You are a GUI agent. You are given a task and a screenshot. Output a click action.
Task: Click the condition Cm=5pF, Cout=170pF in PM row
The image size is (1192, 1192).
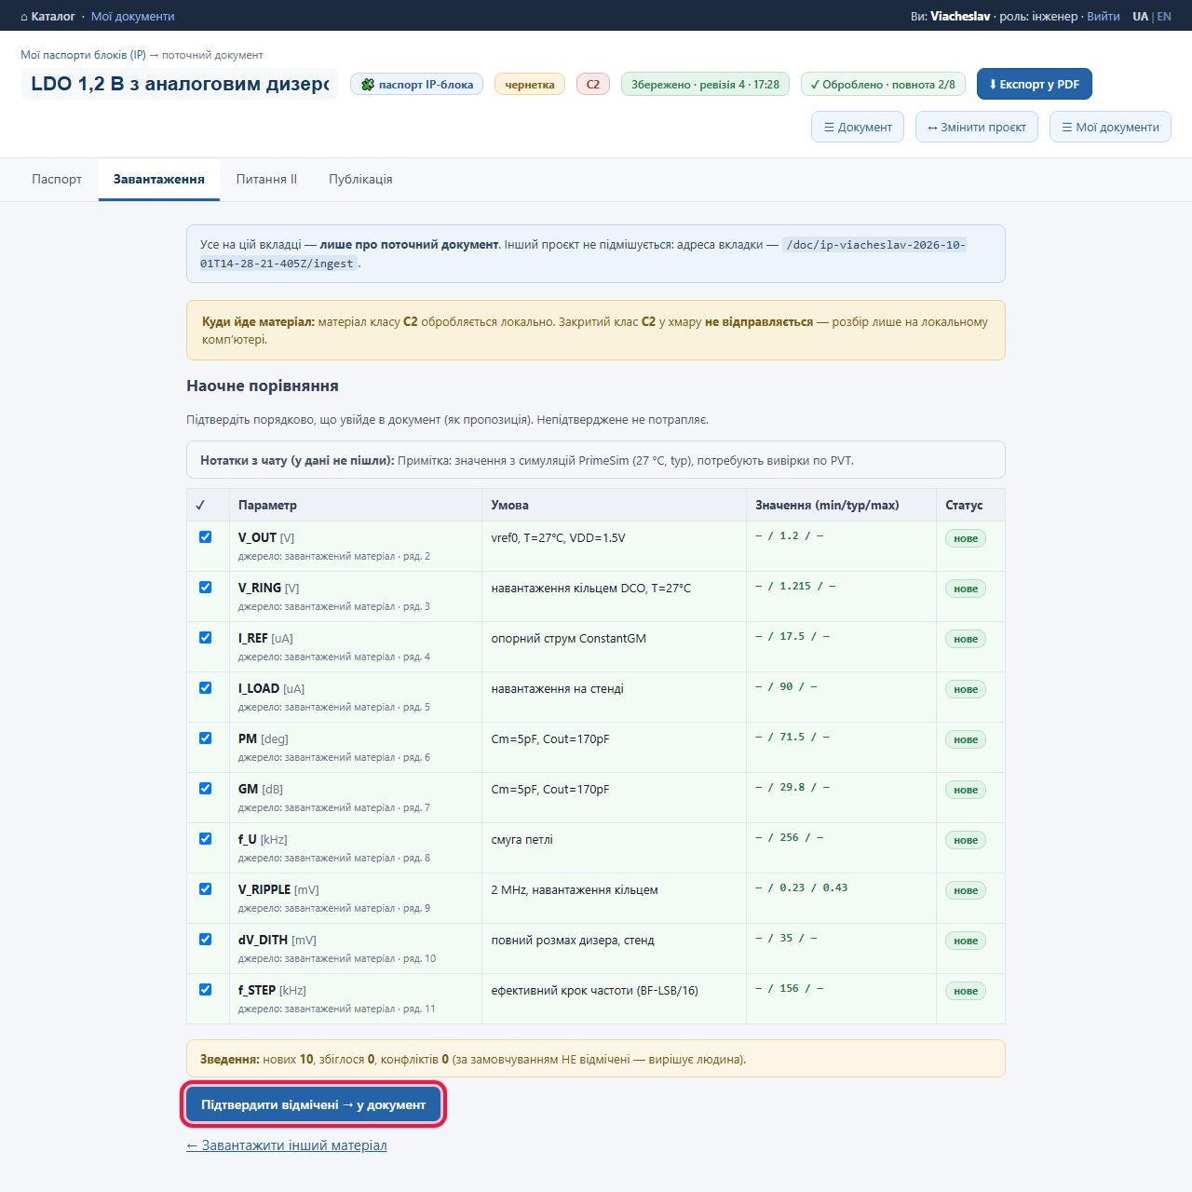point(550,738)
